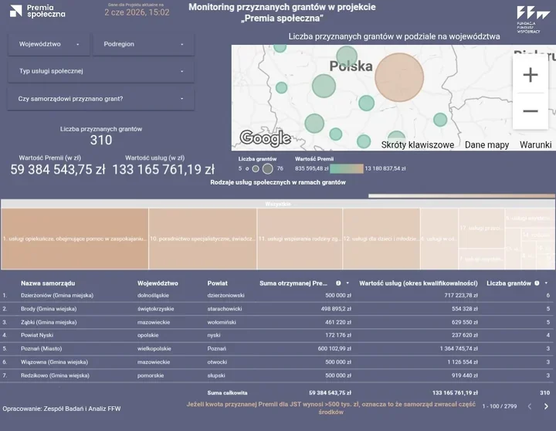Viewport: 556px width, 431px height.
Task: Select treemap tile 17. usługi prawne
Action: pyautogui.click(x=482, y=228)
